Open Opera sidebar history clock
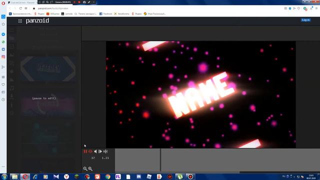 point(3,99)
